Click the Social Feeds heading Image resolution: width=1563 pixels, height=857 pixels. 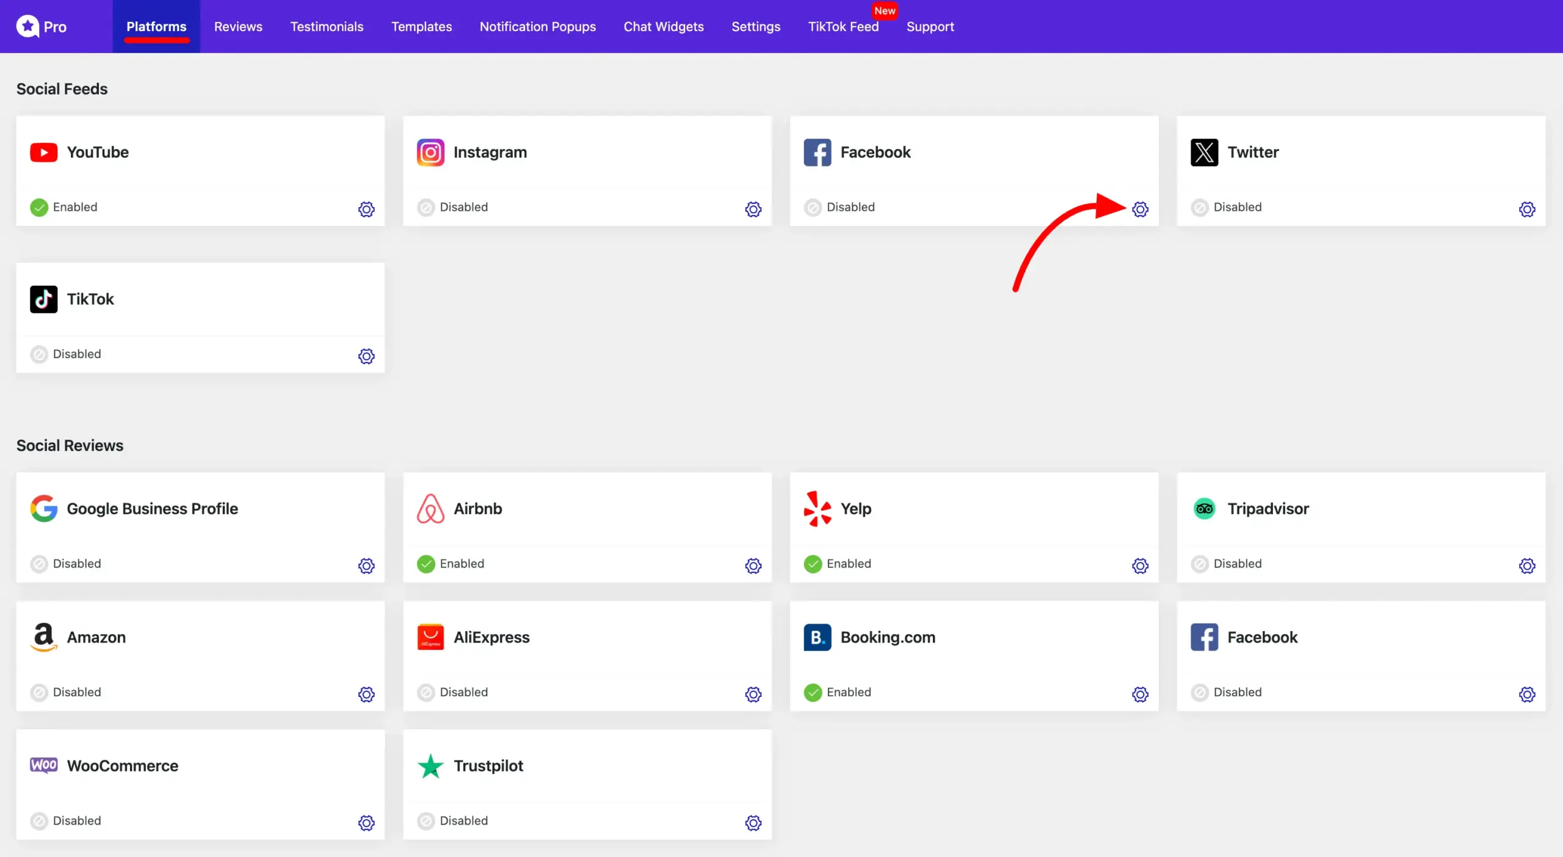pos(62,89)
